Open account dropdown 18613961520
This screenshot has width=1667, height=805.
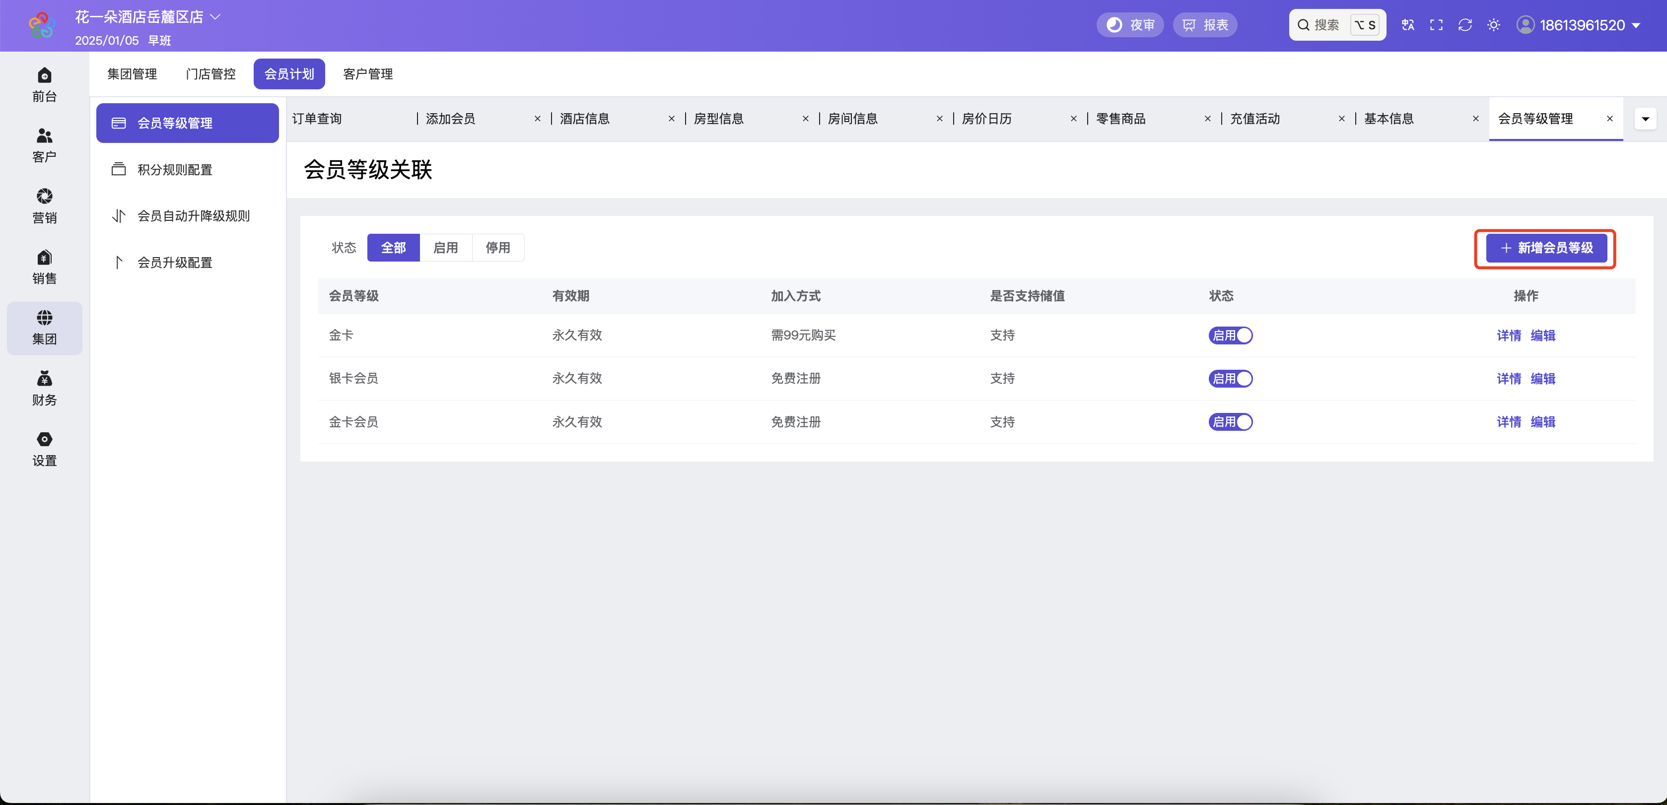tap(1590, 25)
